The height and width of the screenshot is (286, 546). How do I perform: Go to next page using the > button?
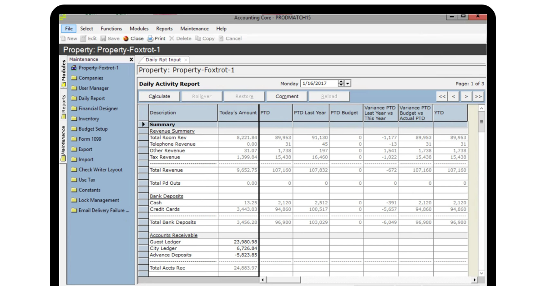pos(465,96)
